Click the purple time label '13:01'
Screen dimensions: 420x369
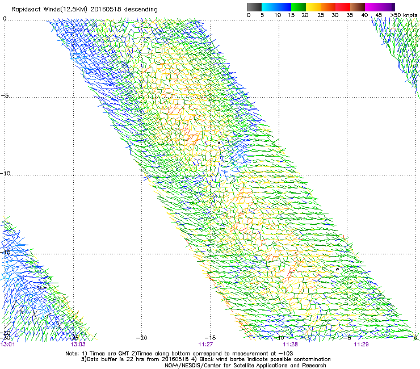(8, 345)
